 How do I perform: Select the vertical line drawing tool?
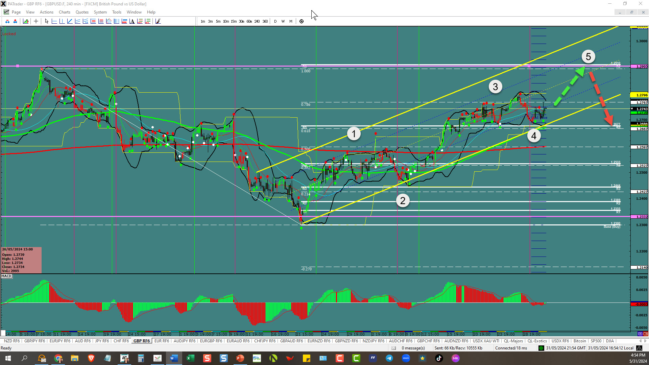pyautogui.click(x=62, y=21)
